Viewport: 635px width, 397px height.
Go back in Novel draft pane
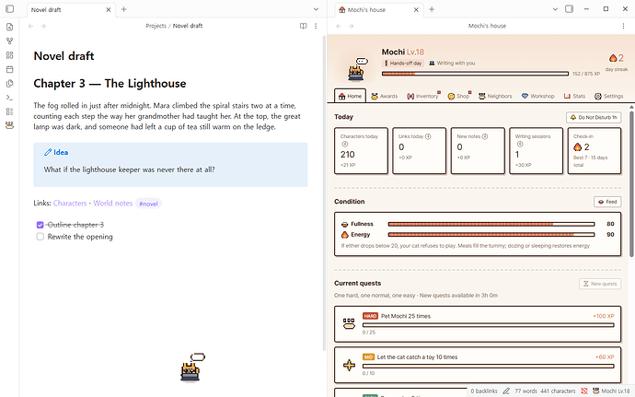pos(30,26)
